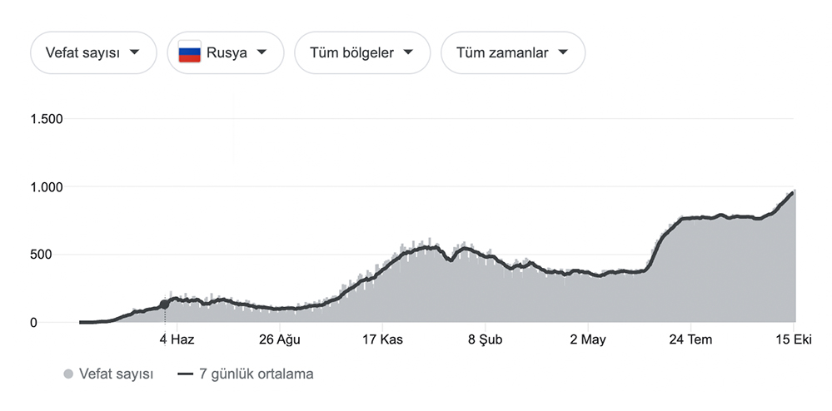Click the Vefat sayısı legend label text

pos(116,374)
